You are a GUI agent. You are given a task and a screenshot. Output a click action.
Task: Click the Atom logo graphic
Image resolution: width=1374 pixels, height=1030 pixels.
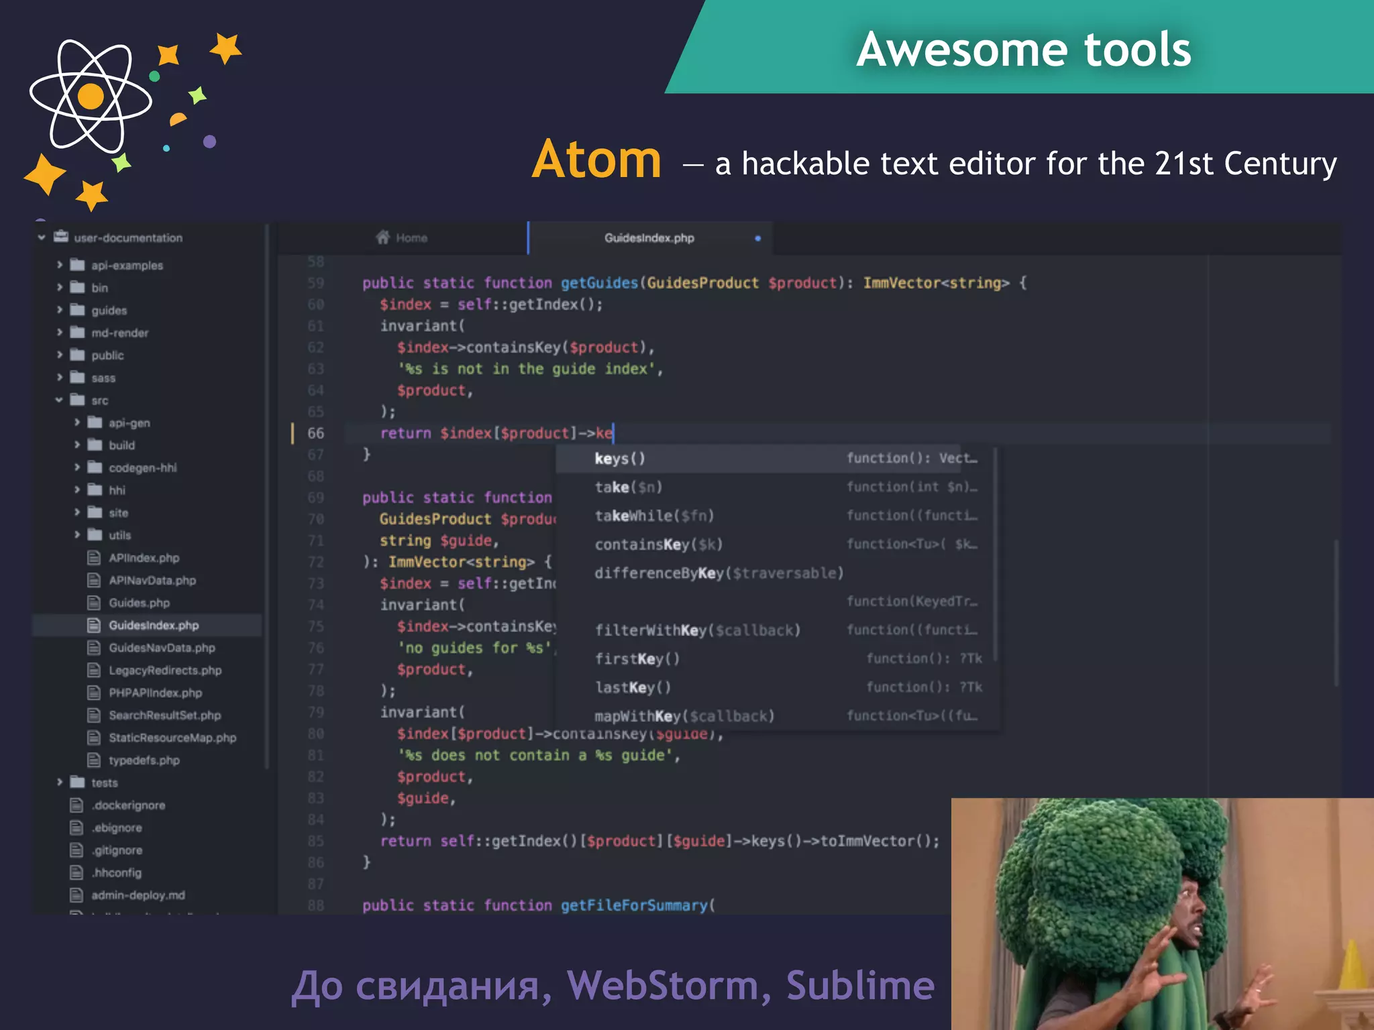[x=91, y=96]
